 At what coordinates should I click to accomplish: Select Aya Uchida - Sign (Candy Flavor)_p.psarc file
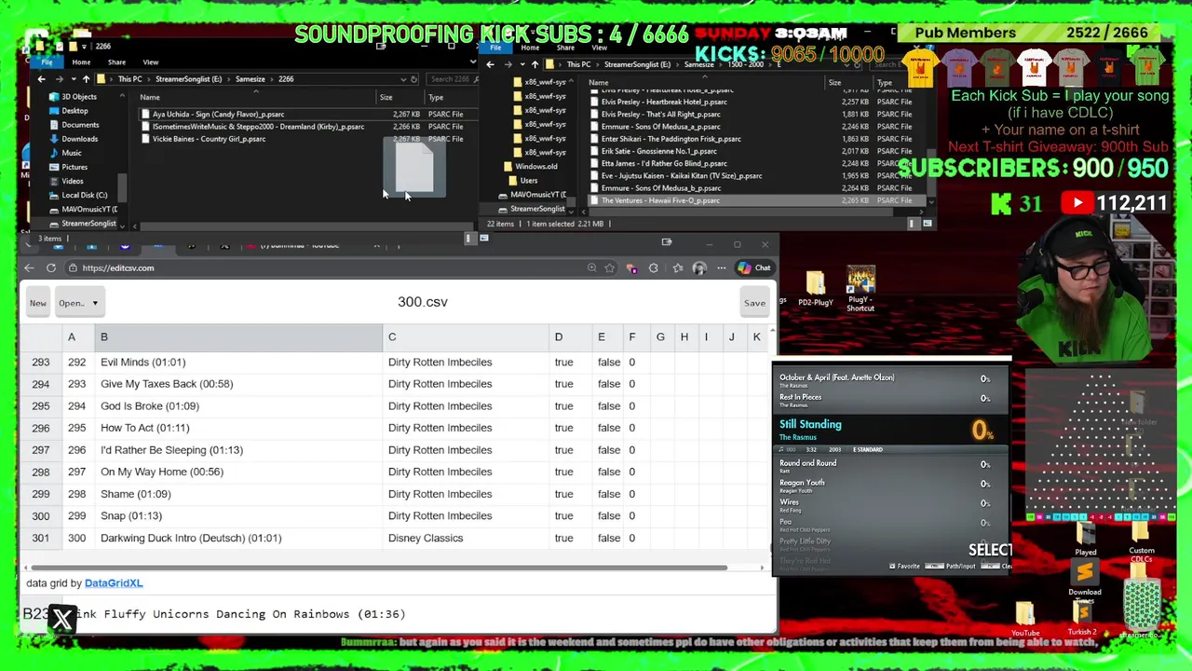218,115
